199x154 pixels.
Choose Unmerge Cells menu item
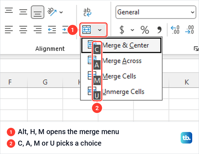click(121, 92)
